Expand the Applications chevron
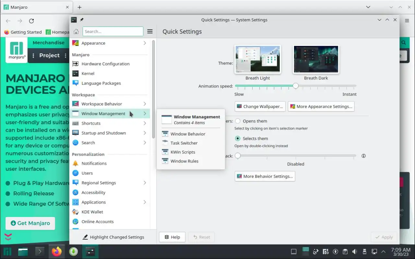 click(145, 202)
